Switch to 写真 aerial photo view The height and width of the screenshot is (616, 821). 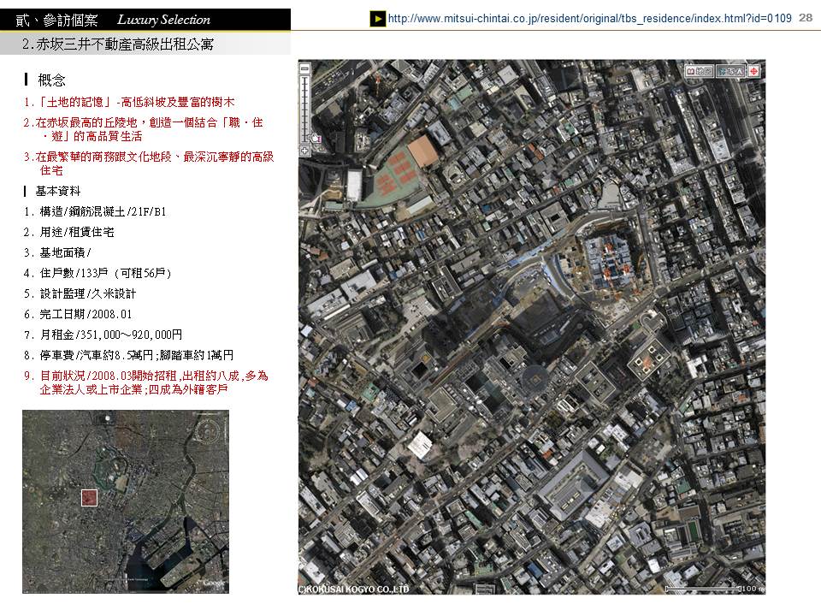729,72
